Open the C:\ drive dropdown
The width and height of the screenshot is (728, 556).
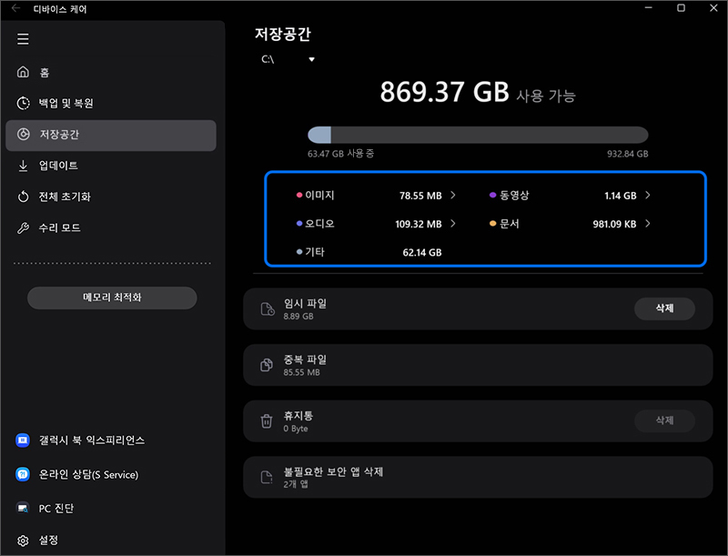click(x=288, y=60)
